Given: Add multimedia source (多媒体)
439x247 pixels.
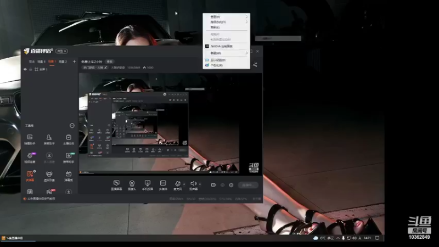Looking at the screenshot, I should point(163,185).
